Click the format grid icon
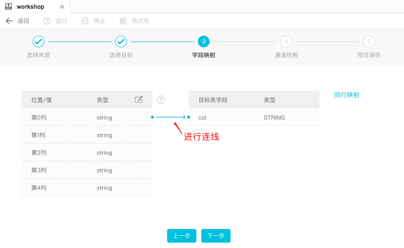This screenshot has height=248, width=404. coord(123,21)
